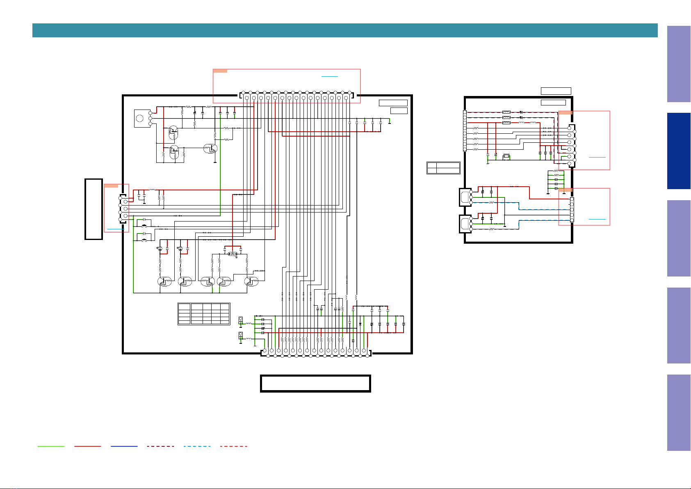Click the solid green line legend sample
The width and height of the screenshot is (691, 489).
pyautogui.click(x=51, y=446)
